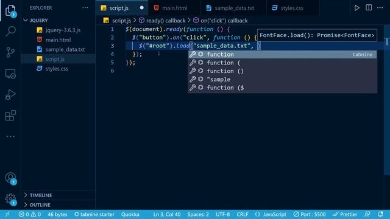Split the editor to the right
The image size is (390, 219).
(369, 8)
